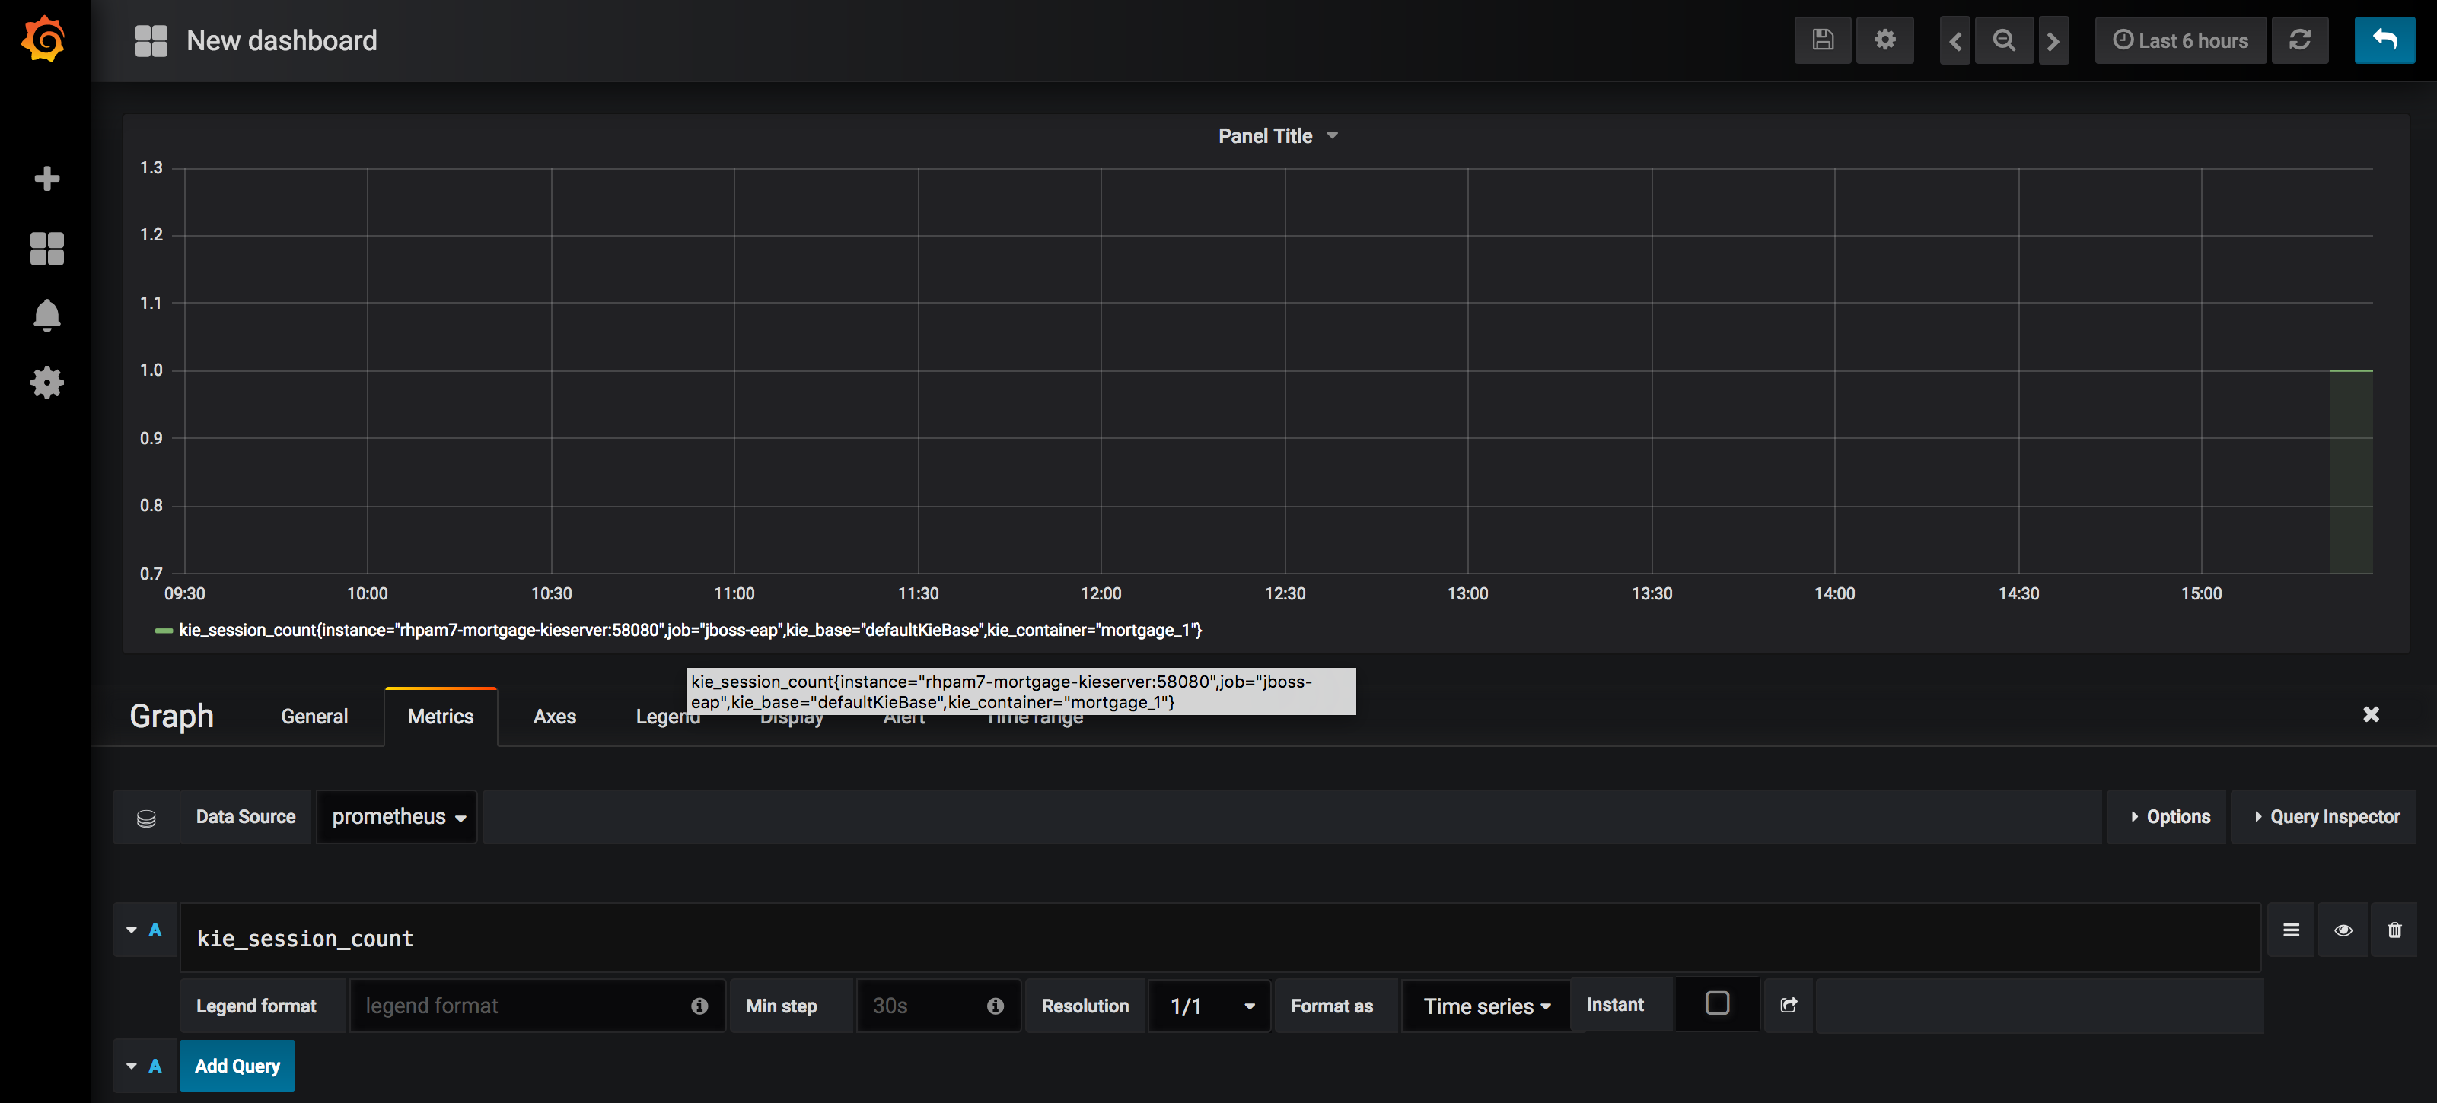Click the Grafana logo icon
This screenshot has width=2437, height=1103.
point(44,40)
